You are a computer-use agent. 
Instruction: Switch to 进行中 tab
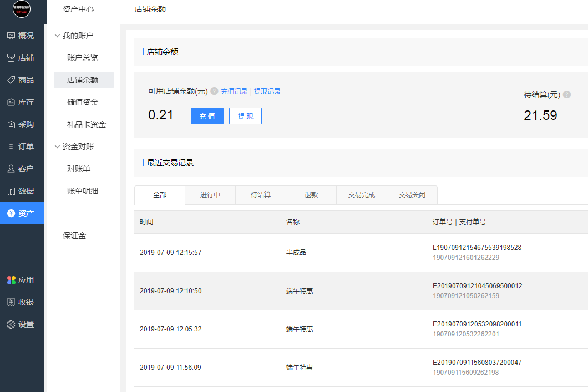pos(210,195)
